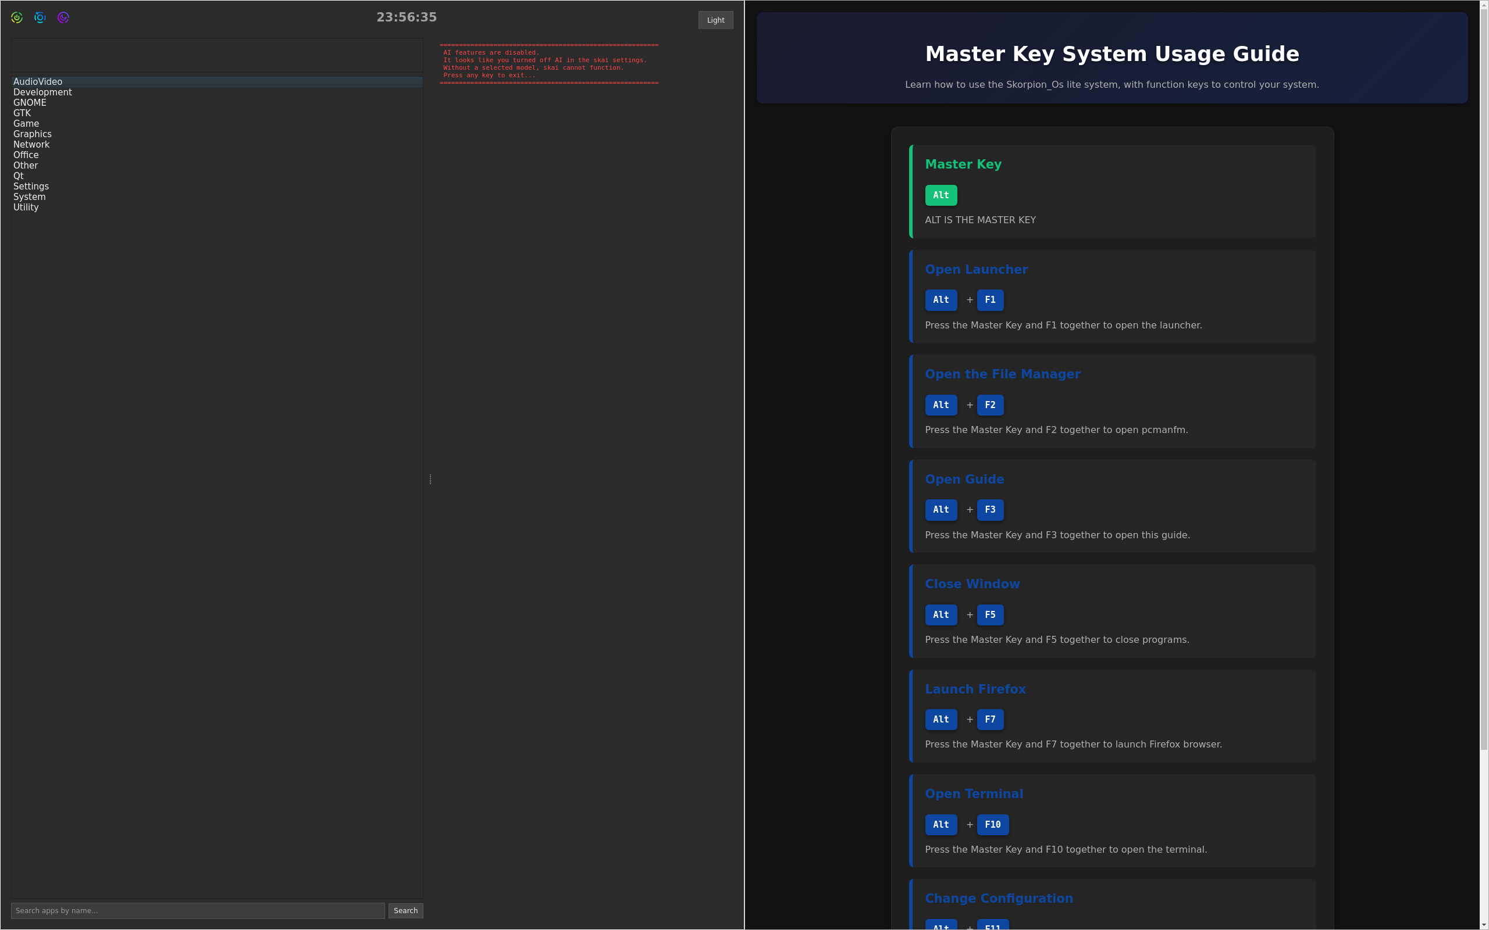Click the Launch Firefox heading
The height and width of the screenshot is (930, 1489).
coord(975,689)
